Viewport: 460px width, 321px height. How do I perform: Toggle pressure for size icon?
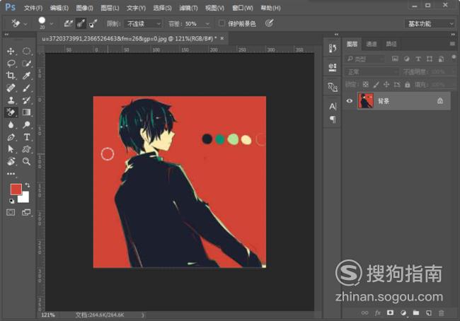(x=270, y=23)
